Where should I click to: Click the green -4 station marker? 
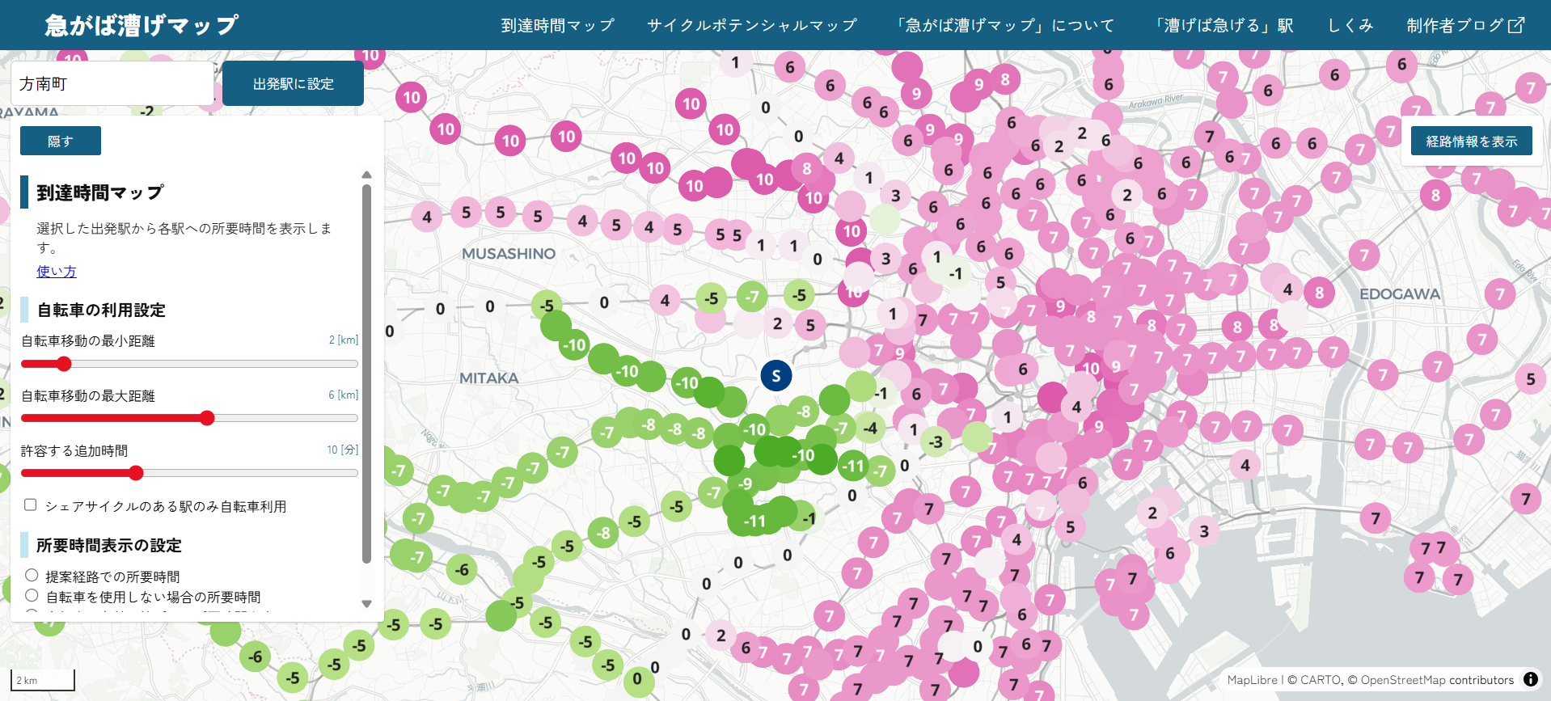click(x=869, y=429)
